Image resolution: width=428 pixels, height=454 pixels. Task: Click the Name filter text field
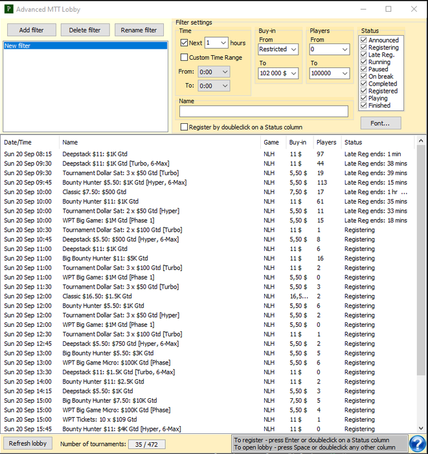coord(264,111)
